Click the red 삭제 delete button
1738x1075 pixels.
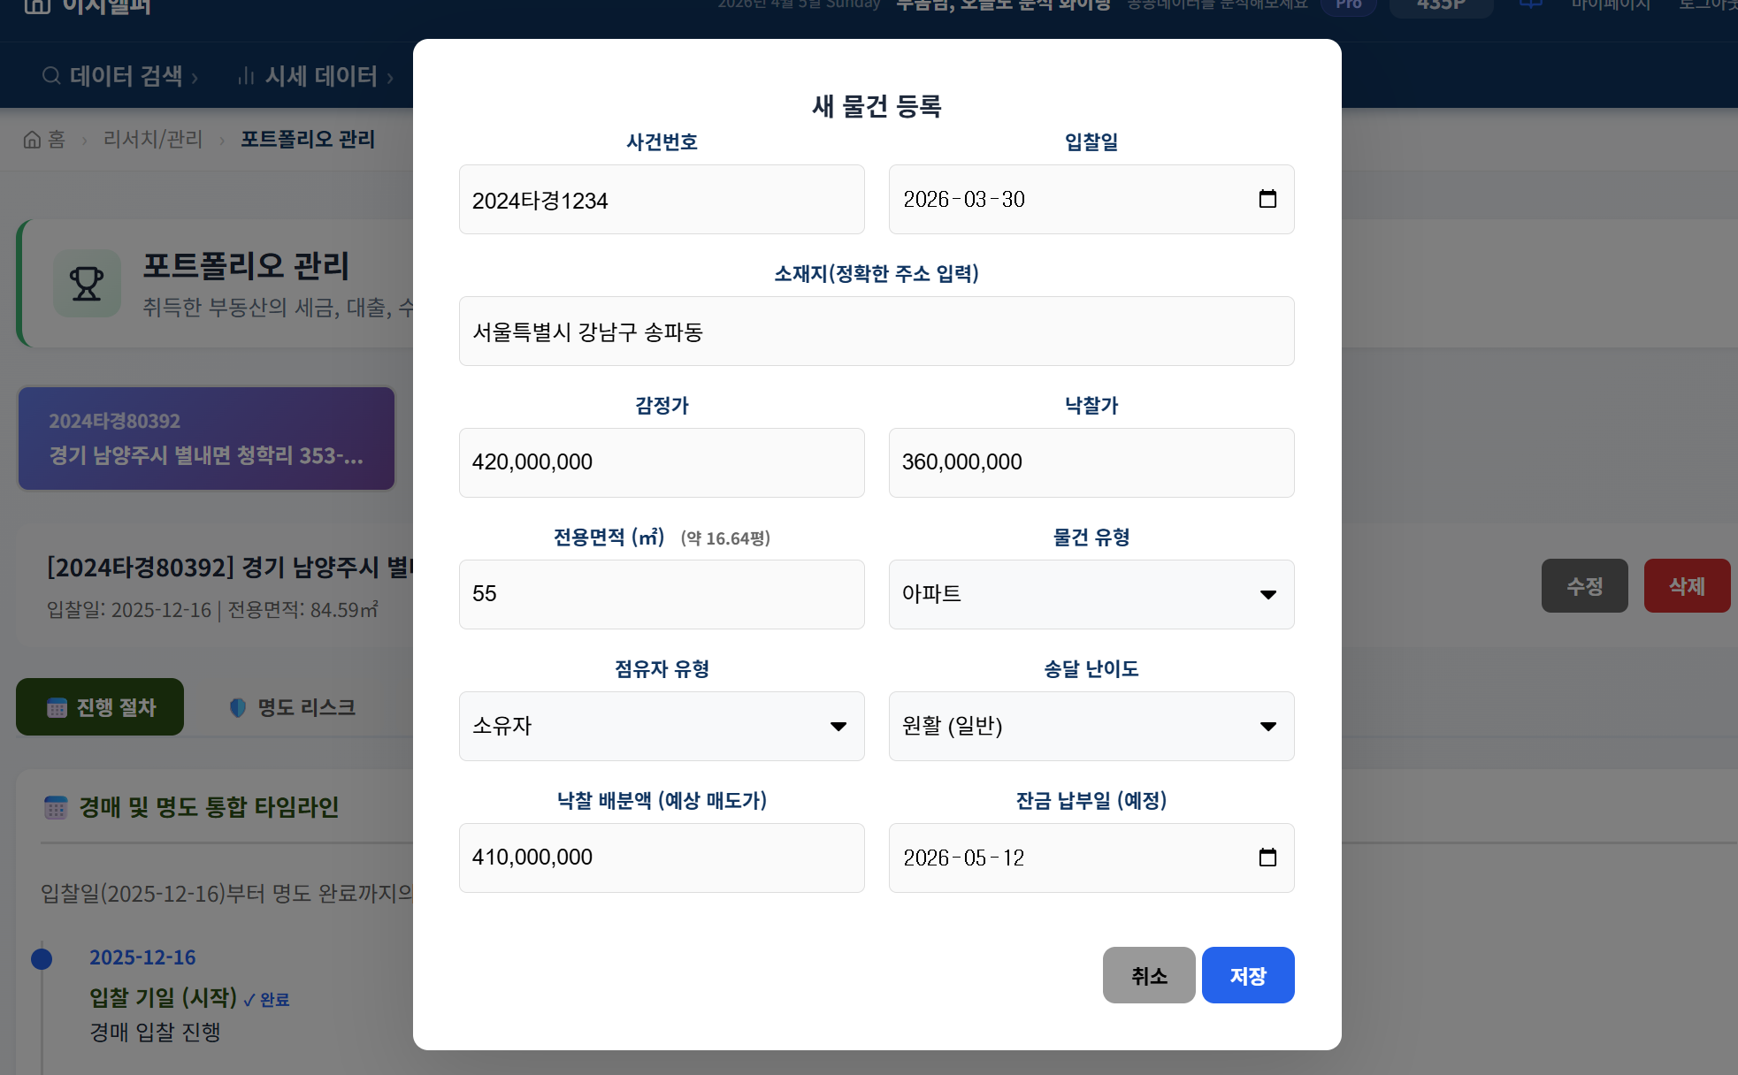pos(1686,585)
